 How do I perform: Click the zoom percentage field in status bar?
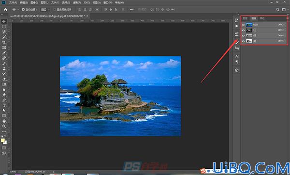coord(13,172)
